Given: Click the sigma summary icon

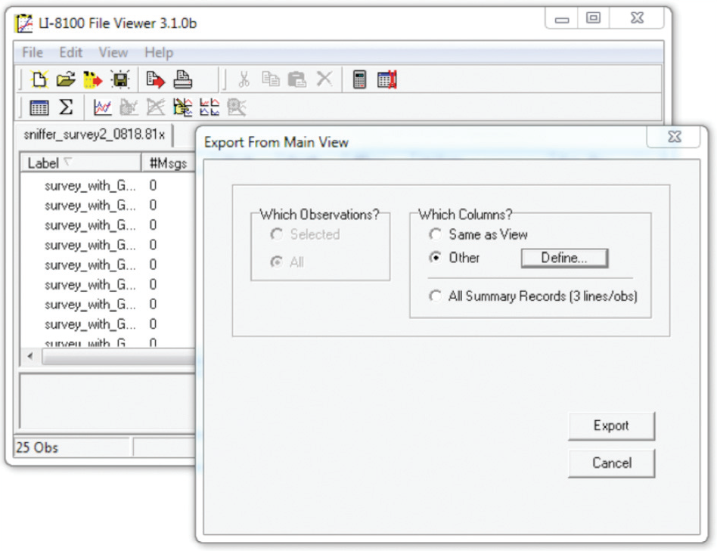Looking at the screenshot, I should (66, 107).
